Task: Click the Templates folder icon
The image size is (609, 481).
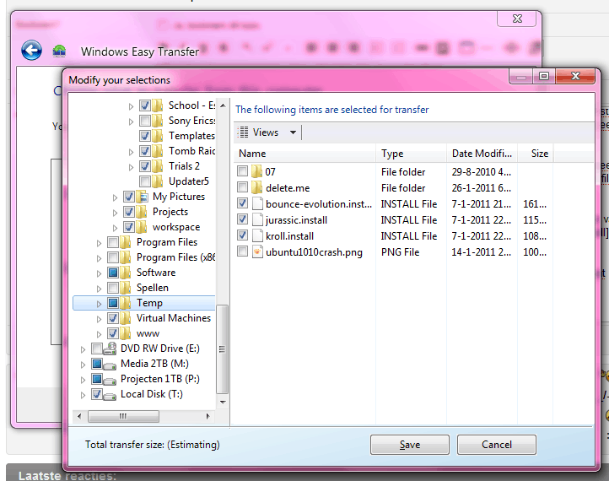Action: coord(157,136)
